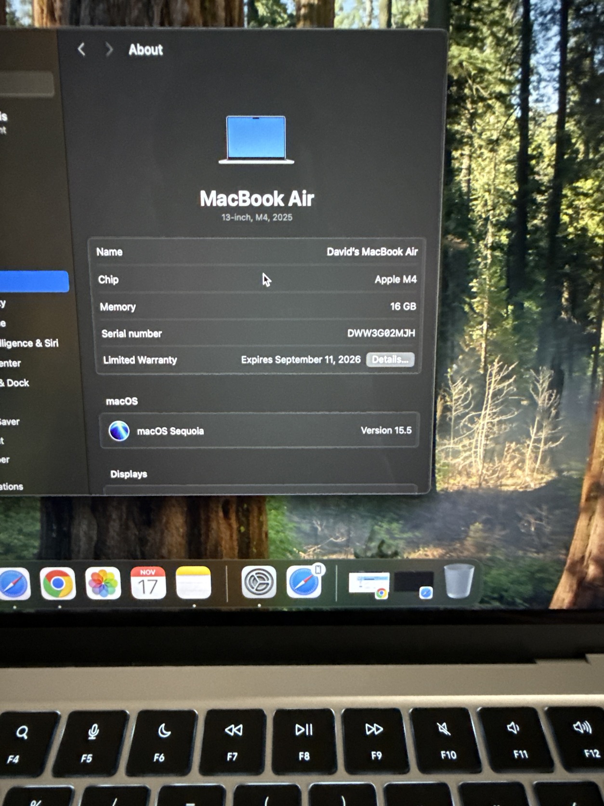Viewport: 604px width, 806px height.
Task: Click Version 15.5 text
Action: click(x=386, y=430)
